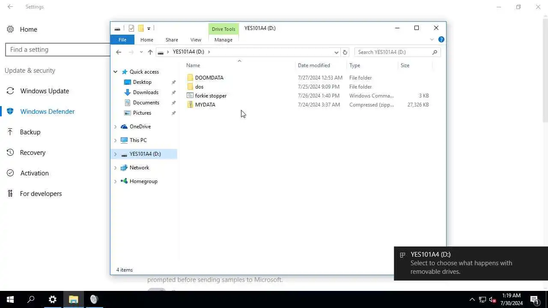Click the Recovery icon in Settings sidebar
The height and width of the screenshot is (308, 548).
pyautogui.click(x=10, y=152)
